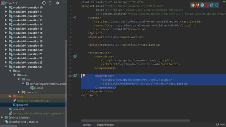Select module04-question22 in the tree

click(28, 58)
